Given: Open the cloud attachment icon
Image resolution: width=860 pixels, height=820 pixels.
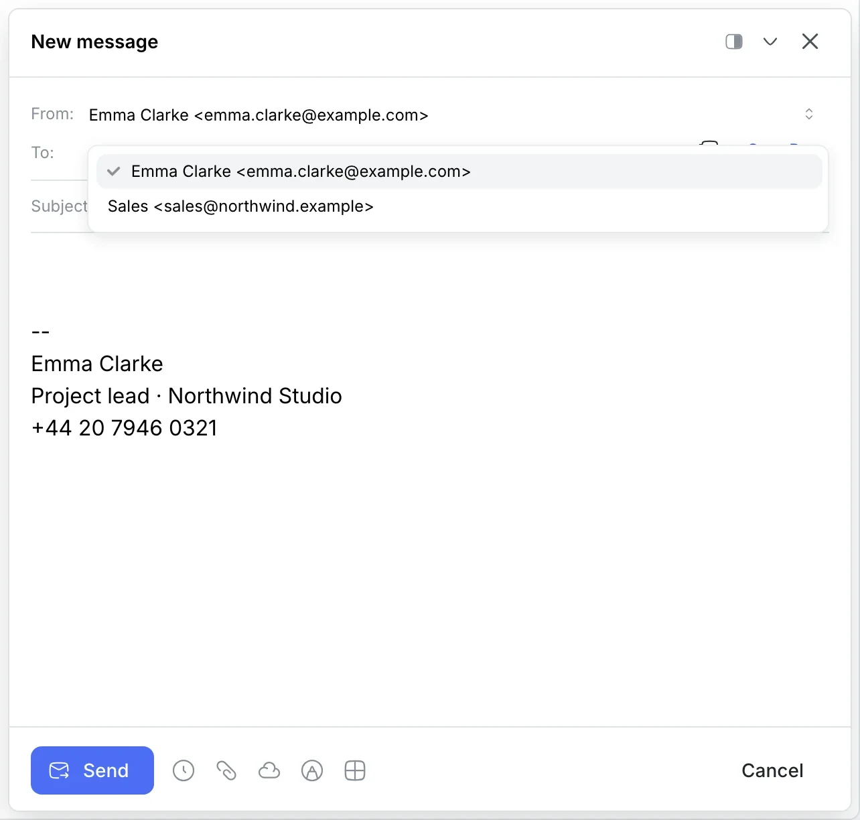Looking at the screenshot, I should (x=269, y=770).
